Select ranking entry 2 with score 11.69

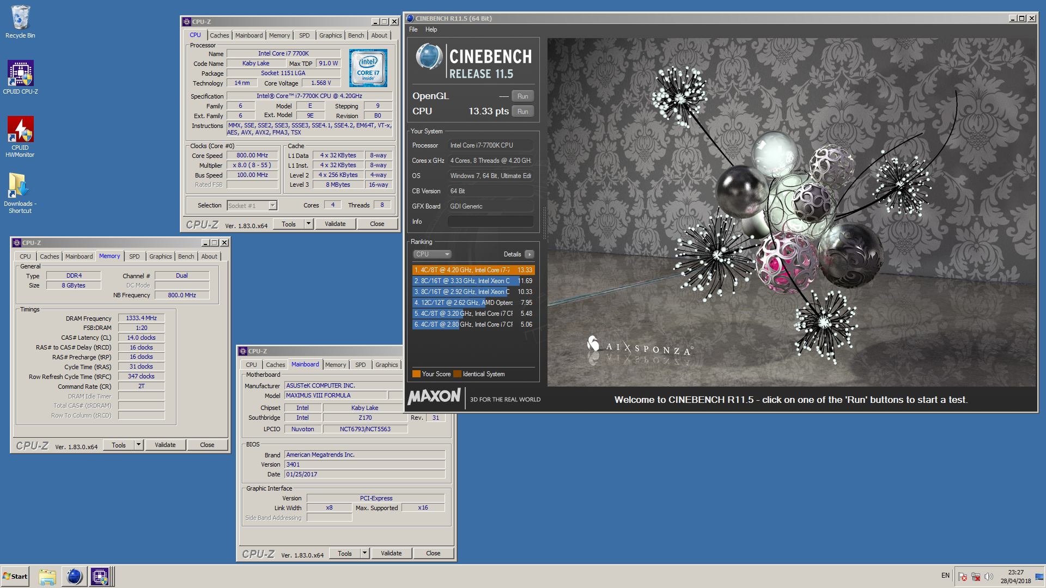[473, 281]
